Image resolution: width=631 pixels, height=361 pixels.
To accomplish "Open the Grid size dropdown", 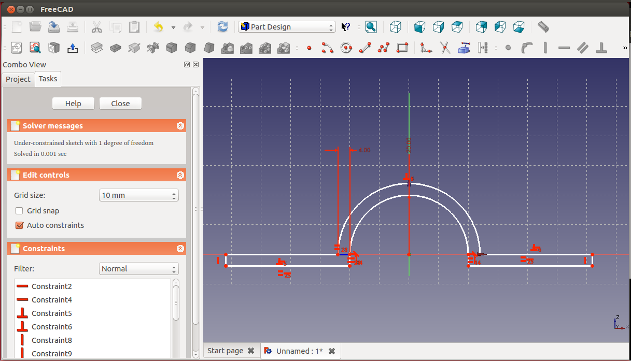I will pyautogui.click(x=138, y=195).
